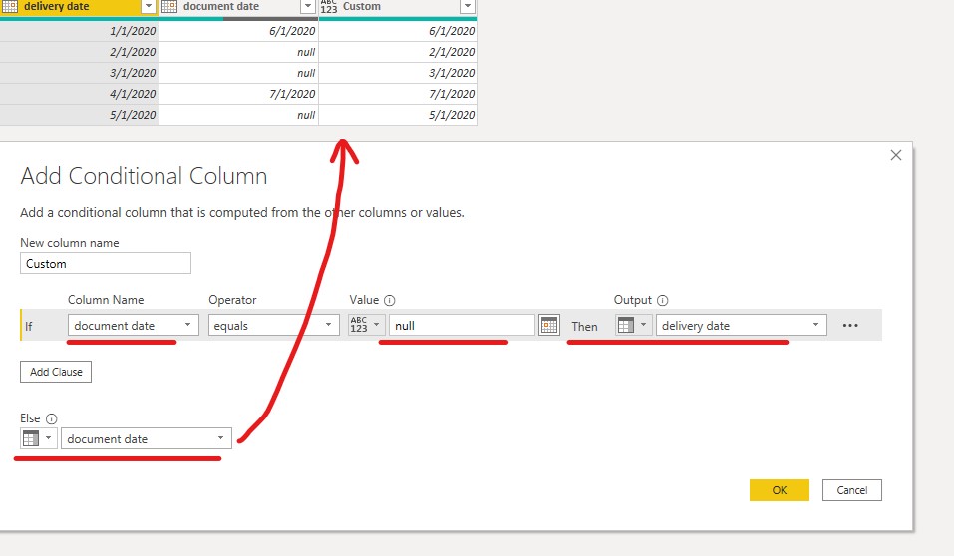Open the Output type selector with table icon
This screenshot has height=556, width=954.
[633, 325]
